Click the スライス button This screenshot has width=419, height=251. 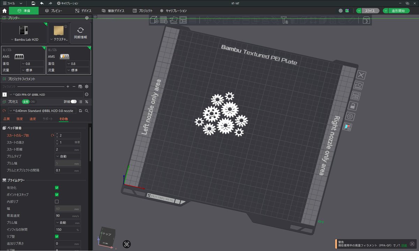(370, 11)
